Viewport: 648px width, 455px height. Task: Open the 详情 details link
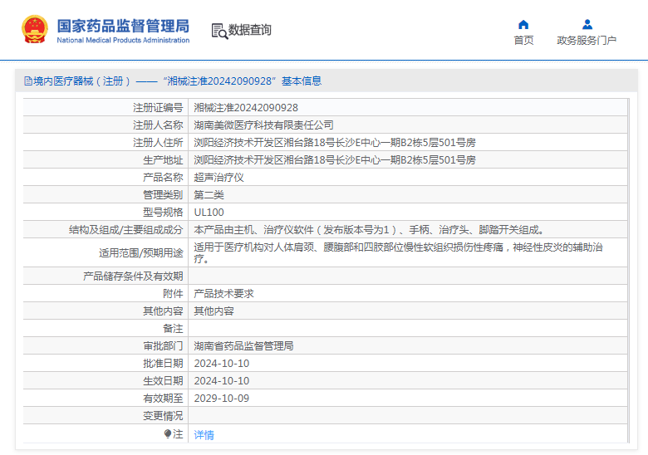click(x=204, y=435)
